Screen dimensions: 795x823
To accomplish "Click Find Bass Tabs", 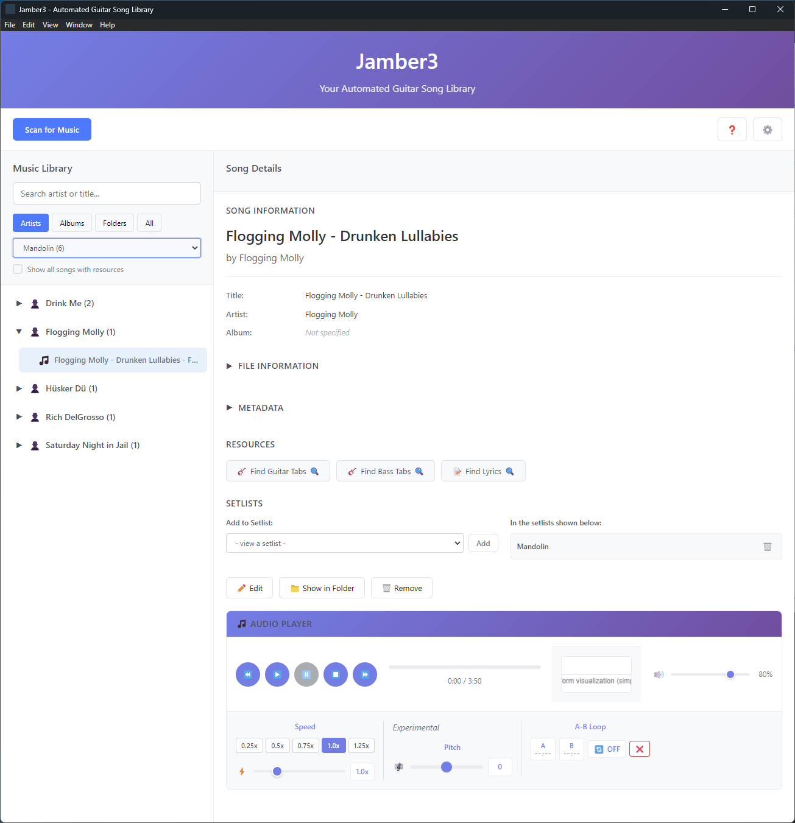I will (386, 471).
